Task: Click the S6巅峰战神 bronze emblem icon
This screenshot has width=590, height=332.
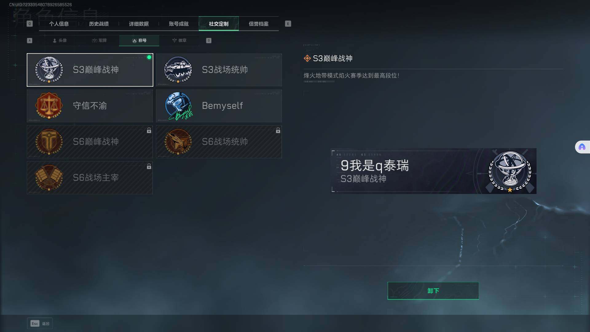Action: (x=49, y=142)
